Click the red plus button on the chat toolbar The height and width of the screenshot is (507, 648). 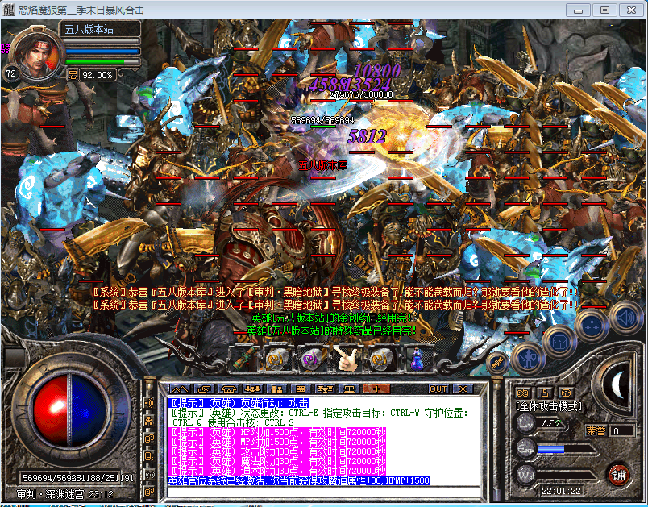coord(376,389)
